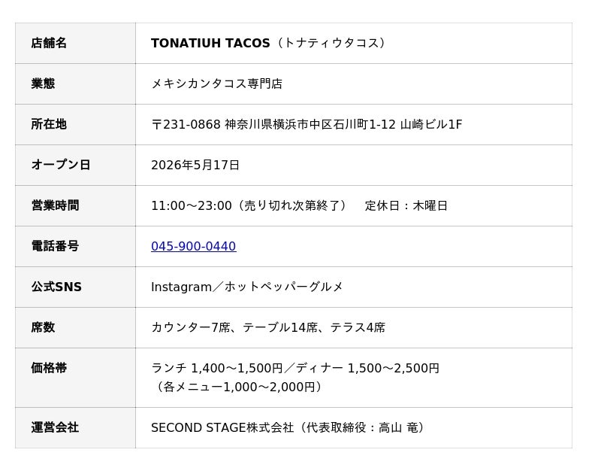The image size is (601, 471).
Task: Click the ランチ 1,400～1,500円 price line
Action: point(217,368)
